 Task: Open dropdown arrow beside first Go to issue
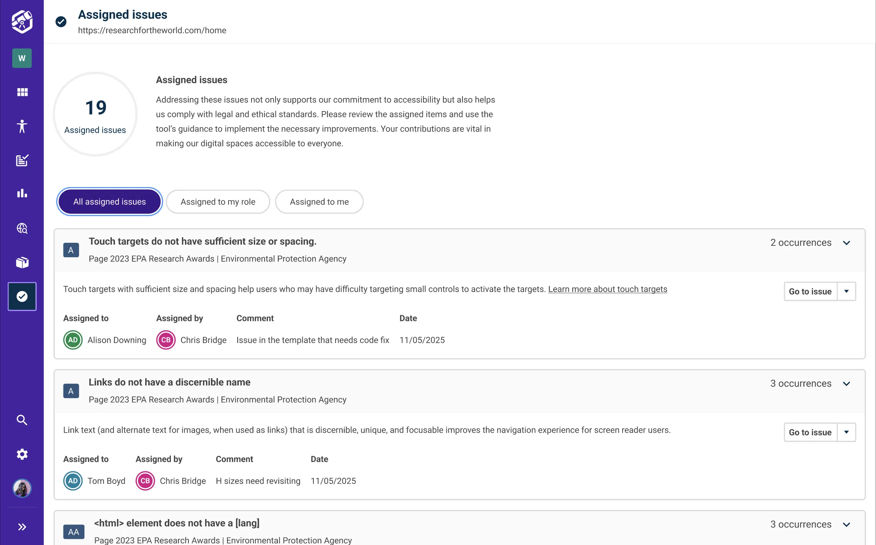(846, 292)
